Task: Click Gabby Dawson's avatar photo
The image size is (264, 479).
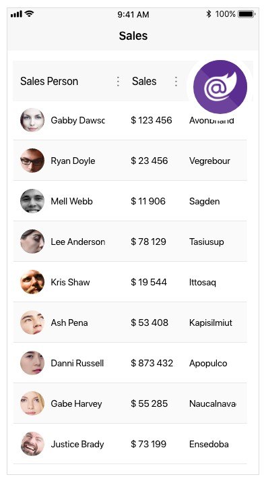Action: coord(32,120)
